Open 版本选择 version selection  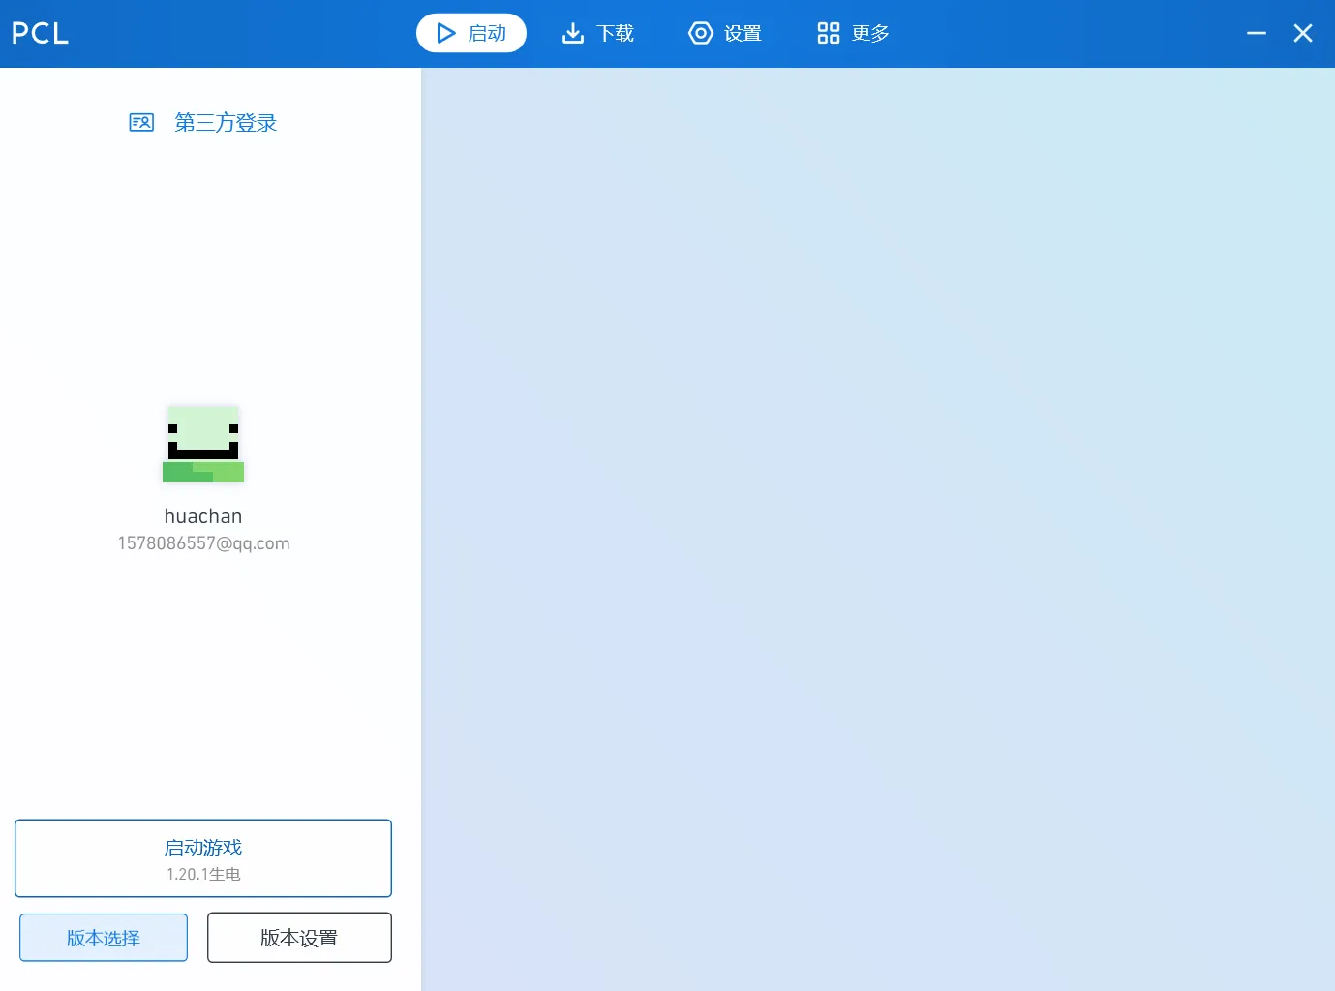point(104,938)
